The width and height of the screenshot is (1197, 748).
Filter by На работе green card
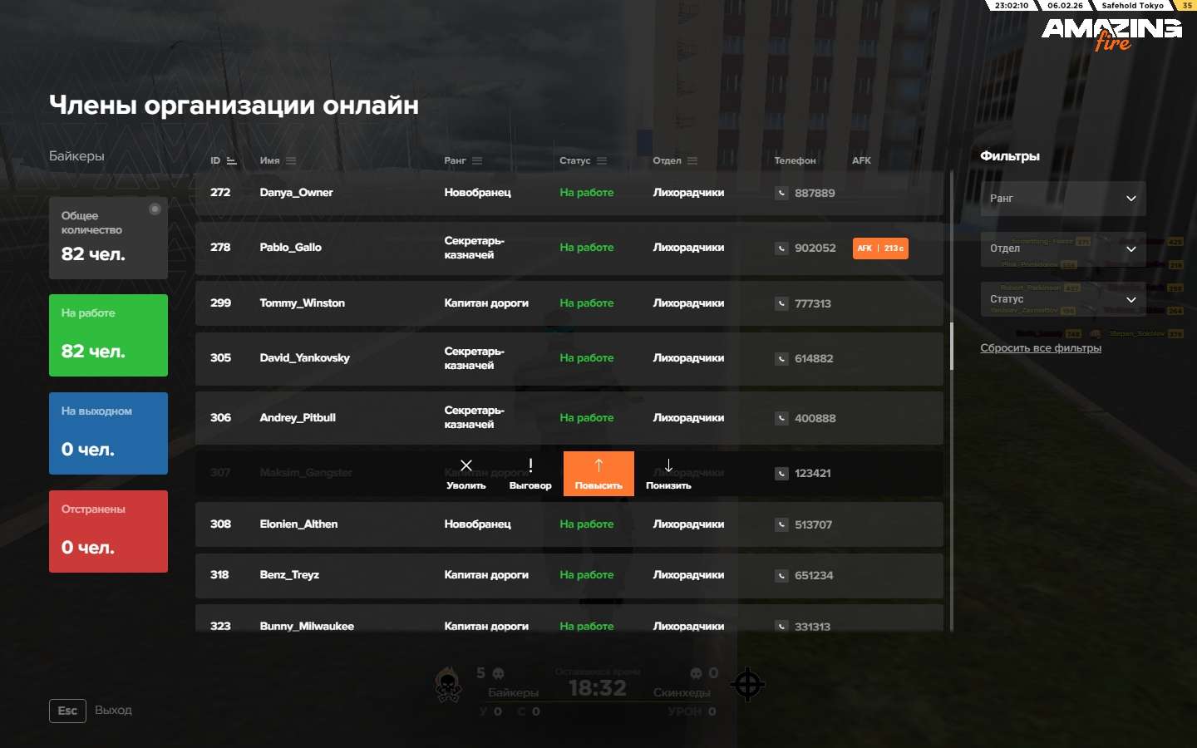click(x=108, y=335)
